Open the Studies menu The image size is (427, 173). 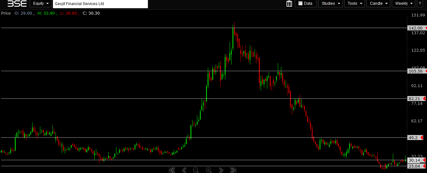[x=330, y=3]
